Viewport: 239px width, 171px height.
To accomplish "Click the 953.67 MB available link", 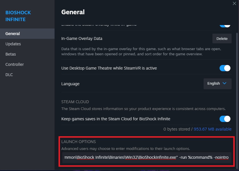I will click(x=212, y=129).
